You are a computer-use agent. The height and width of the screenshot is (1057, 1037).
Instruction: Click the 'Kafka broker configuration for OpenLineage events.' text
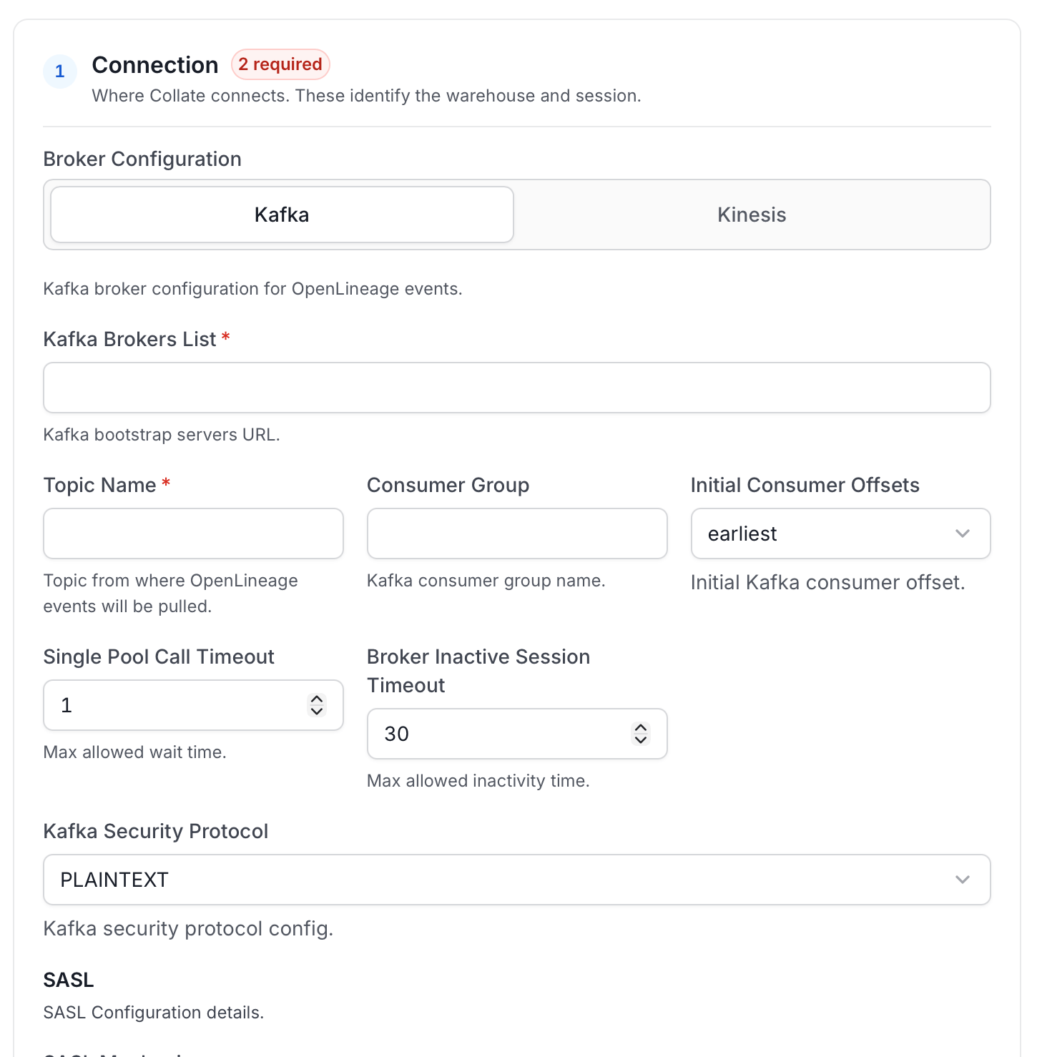pos(253,289)
